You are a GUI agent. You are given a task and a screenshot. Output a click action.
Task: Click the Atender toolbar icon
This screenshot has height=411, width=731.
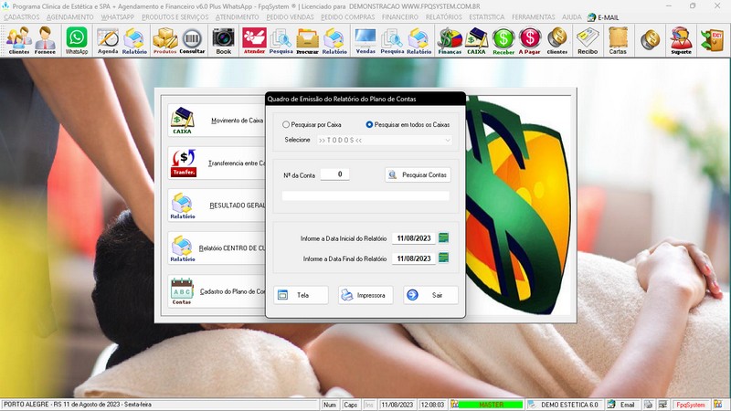(254, 40)
